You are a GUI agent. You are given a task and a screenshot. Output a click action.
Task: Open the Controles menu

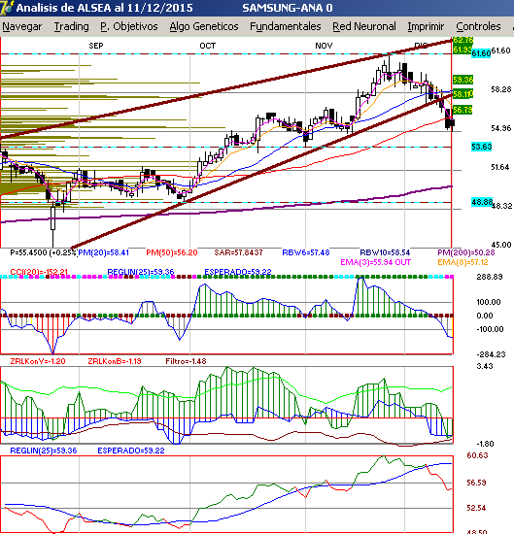[x=478, y=26]
